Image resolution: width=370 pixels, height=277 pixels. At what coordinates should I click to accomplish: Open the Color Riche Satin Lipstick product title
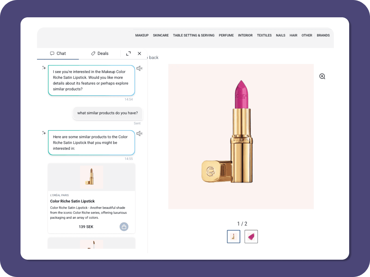coord(72,201)
